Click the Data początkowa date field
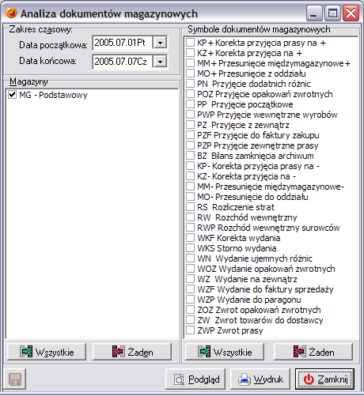The width and height of the screenshot is (364, 396). click(123, 43)
